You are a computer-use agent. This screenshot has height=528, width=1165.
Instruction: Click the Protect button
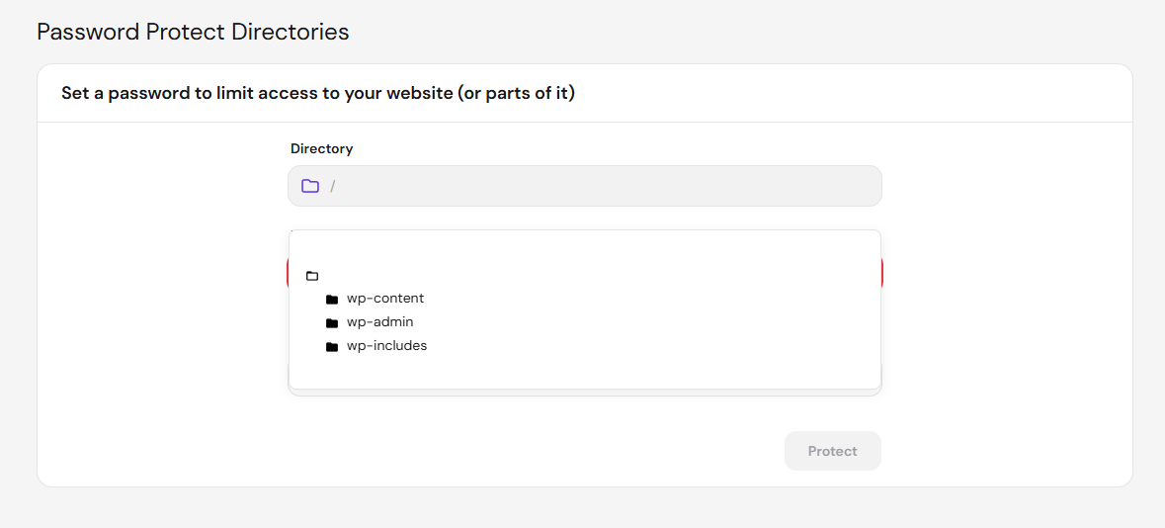[832, 451]
